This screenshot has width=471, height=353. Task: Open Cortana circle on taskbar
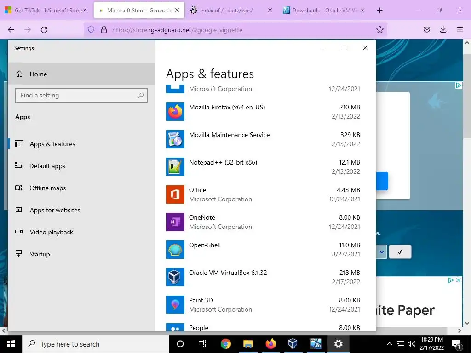180,344
